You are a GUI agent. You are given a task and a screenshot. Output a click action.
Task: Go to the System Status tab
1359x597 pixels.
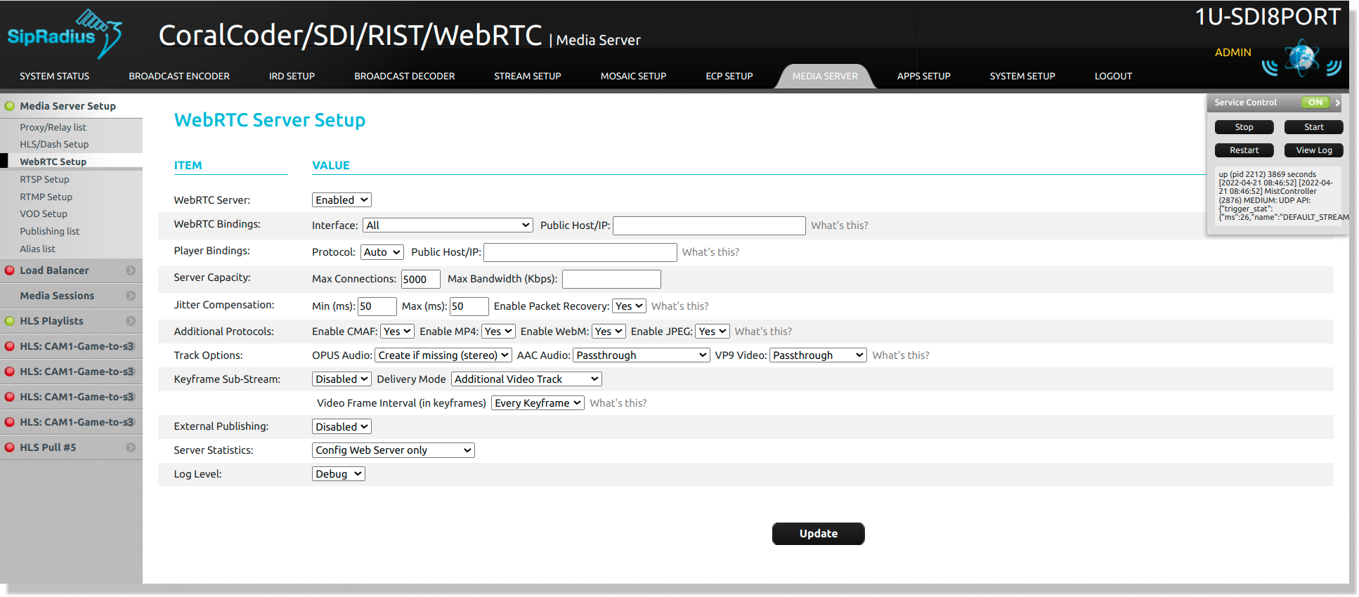coord(54,76)
